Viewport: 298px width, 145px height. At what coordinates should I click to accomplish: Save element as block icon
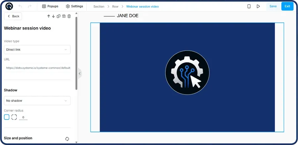pos(64,16)
